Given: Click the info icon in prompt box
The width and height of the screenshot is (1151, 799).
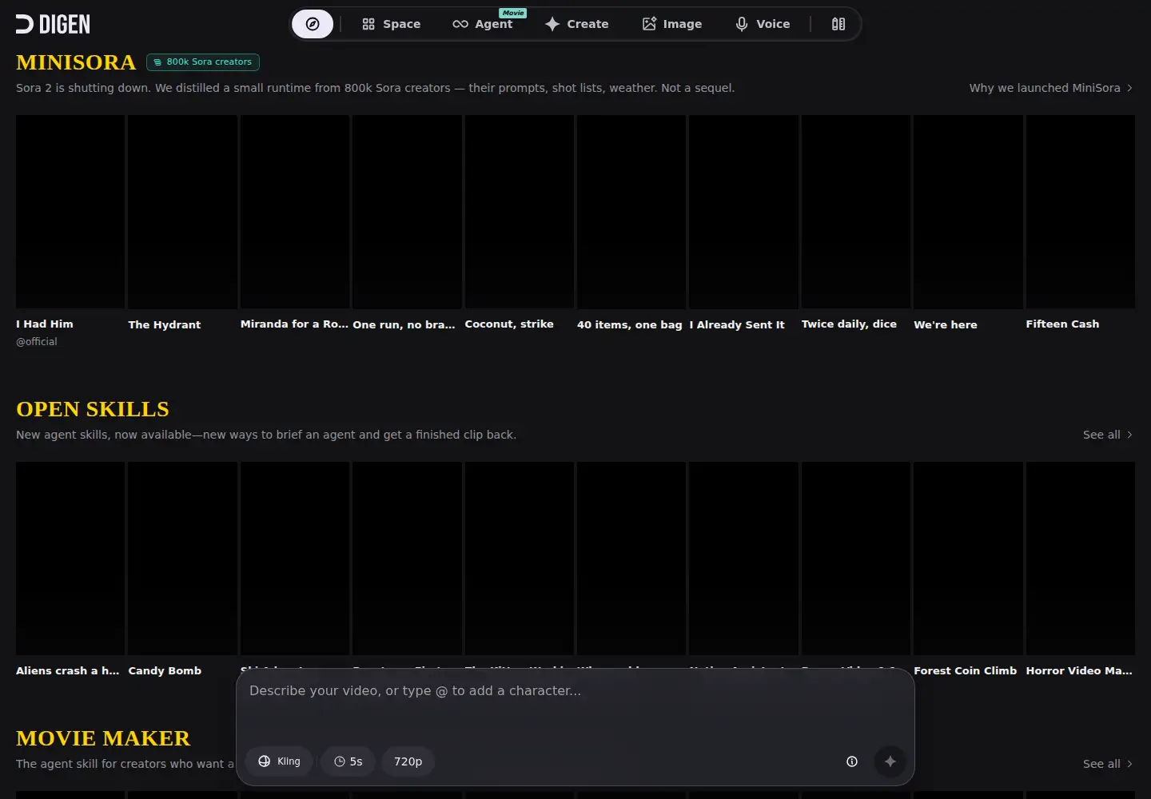Looking at the screenshot, I should point(852,761).
